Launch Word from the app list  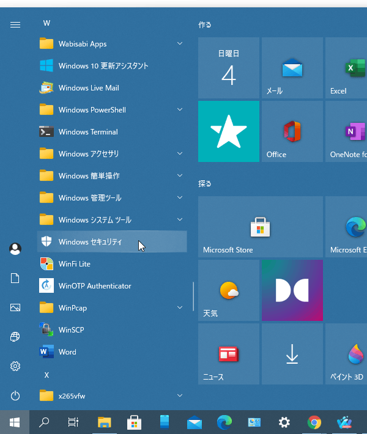click(112, 352)
